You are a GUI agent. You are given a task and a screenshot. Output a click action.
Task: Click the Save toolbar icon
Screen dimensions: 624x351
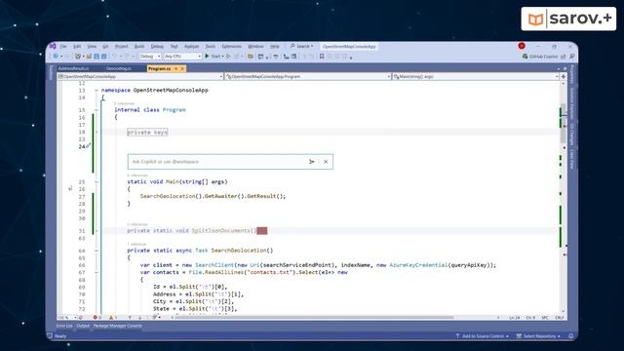point(97,57)
